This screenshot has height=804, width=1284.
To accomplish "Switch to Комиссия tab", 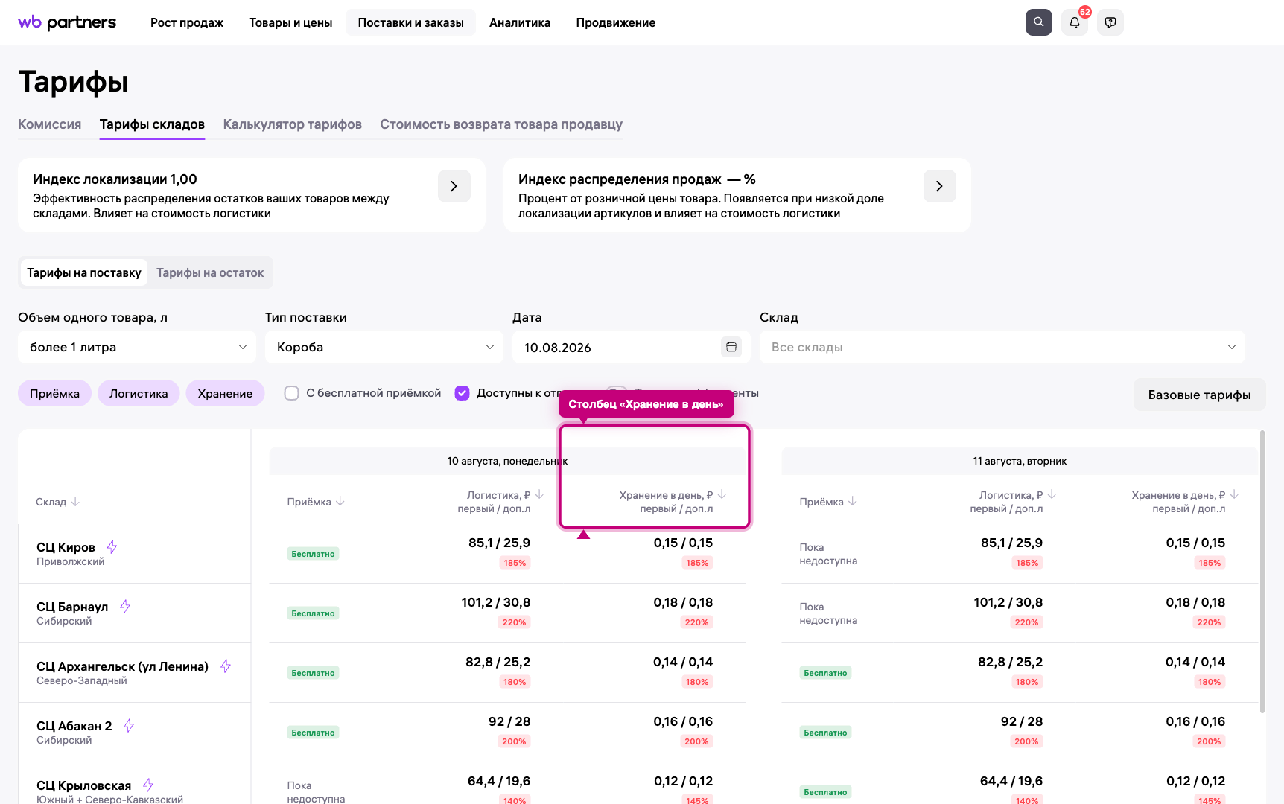I will click(x=50, y=124).
